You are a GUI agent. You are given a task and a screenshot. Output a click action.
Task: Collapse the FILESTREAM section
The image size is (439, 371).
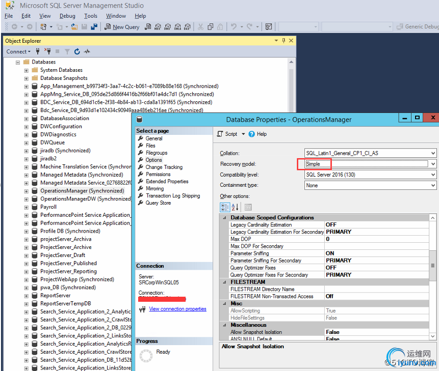click(x=224, y=282)
